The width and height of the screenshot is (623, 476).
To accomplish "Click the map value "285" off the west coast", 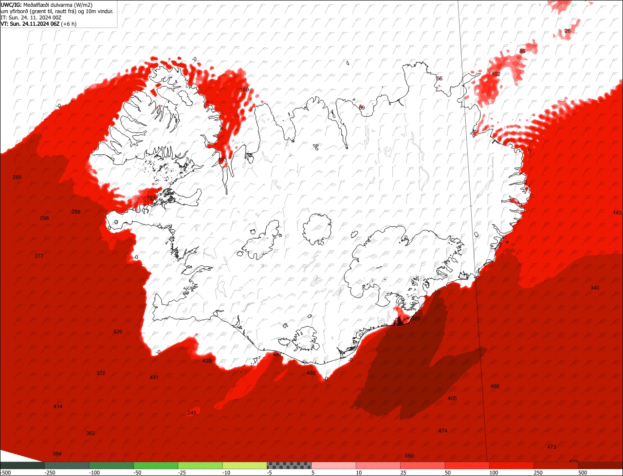I will coord(17,177).
